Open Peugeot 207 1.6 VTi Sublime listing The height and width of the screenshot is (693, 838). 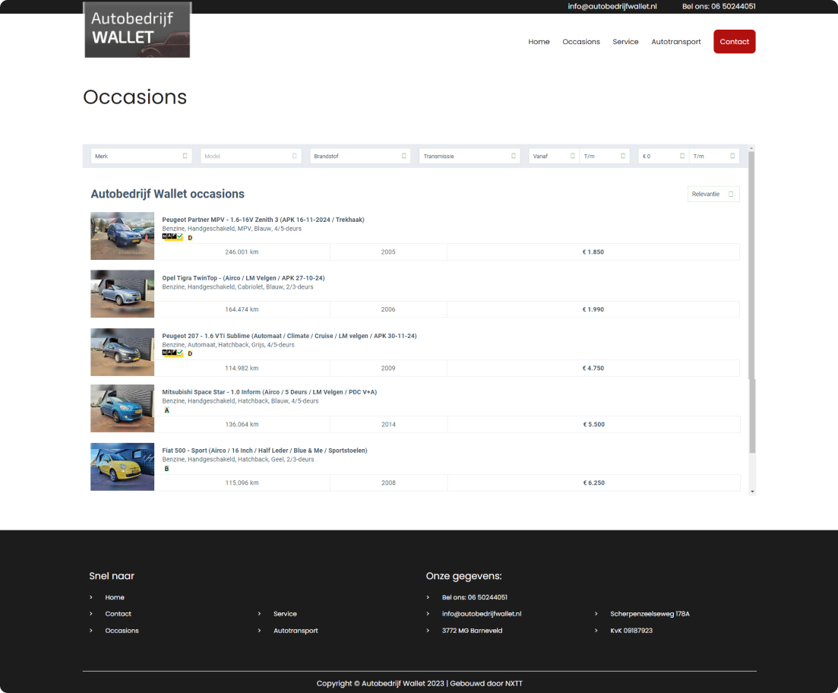tap(289, 336)
